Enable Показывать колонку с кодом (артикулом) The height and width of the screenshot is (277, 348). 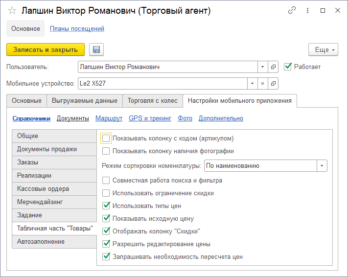pos(106,138)
